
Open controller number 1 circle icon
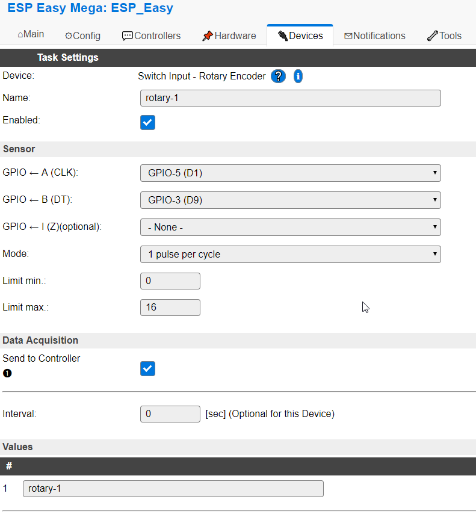7,373
